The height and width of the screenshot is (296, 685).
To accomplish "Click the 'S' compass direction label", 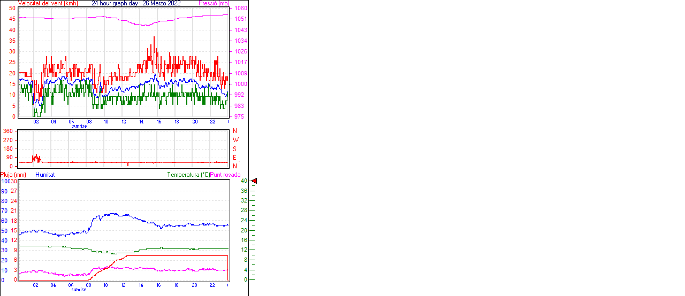I will [x=235, y=149].
